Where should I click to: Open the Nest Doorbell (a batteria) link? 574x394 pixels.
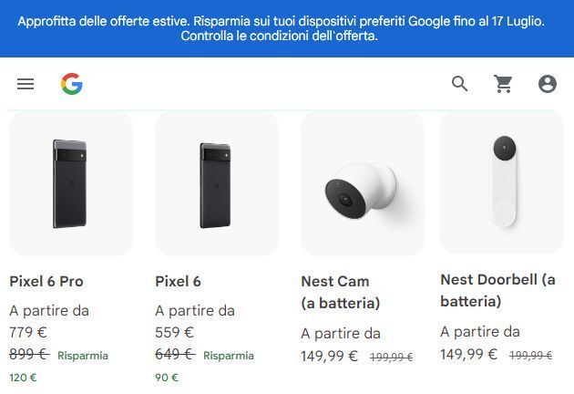pos(497,290)
